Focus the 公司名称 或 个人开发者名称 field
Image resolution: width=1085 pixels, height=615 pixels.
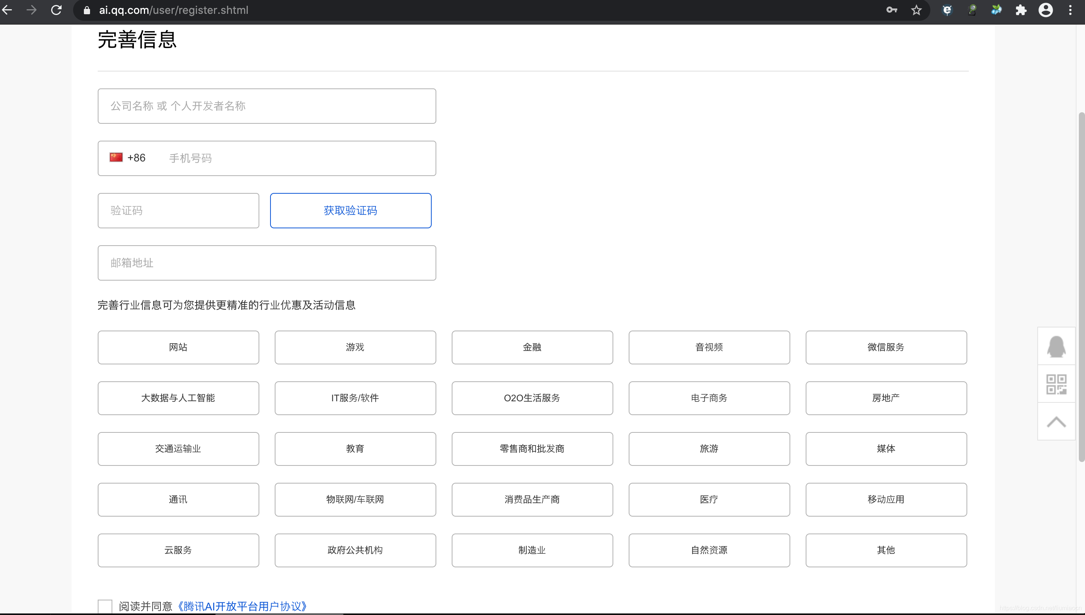[267, 106]
